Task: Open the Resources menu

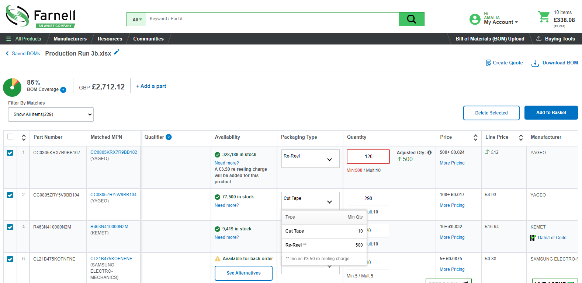Action: [110, 39]
